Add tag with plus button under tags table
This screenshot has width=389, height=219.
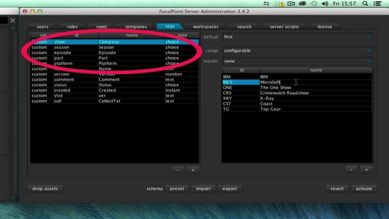click(x=193, y=170)
